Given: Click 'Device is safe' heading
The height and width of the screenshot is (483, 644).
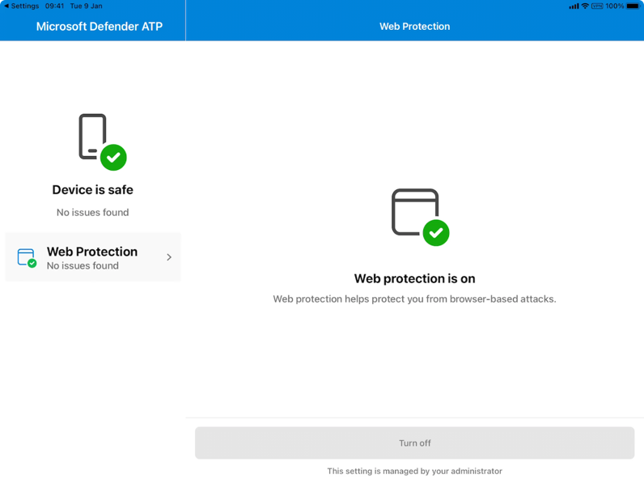Looking at the screenshot, I should point(93,190).
